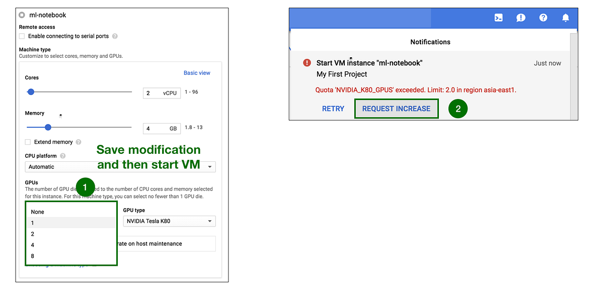Screen dimensions: 604x290
Task: Click the ml-notebook instance name
Action: pos(48,15)
